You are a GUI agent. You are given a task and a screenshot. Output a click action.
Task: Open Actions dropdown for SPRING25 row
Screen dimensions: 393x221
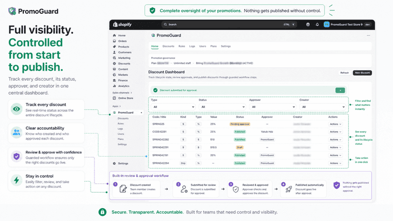[336, 124]
